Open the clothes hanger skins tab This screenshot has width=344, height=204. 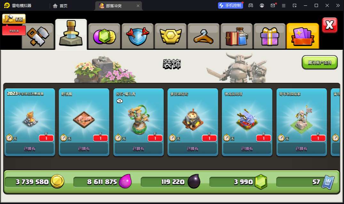click(204, 36)
